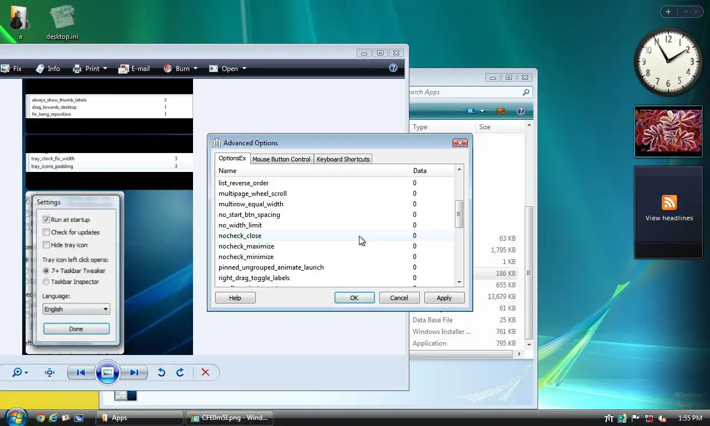710x426 pixels.
Task: Open Photo Gallery help question mark
Action: point(393,68)
